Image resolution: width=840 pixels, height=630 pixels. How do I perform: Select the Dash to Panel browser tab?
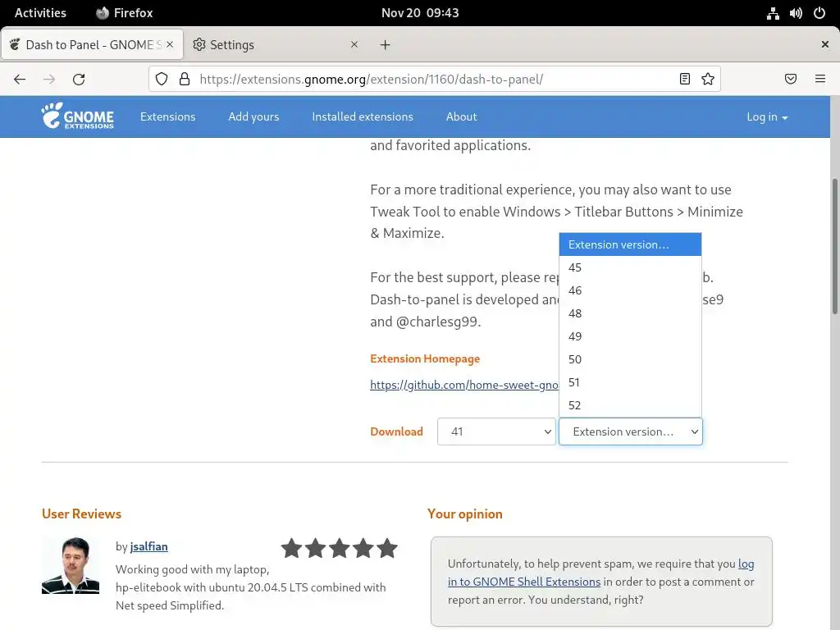coord(92,44)
